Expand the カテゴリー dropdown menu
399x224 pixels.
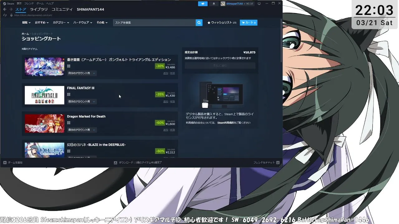pyautogui.click(x=61, y=23)
